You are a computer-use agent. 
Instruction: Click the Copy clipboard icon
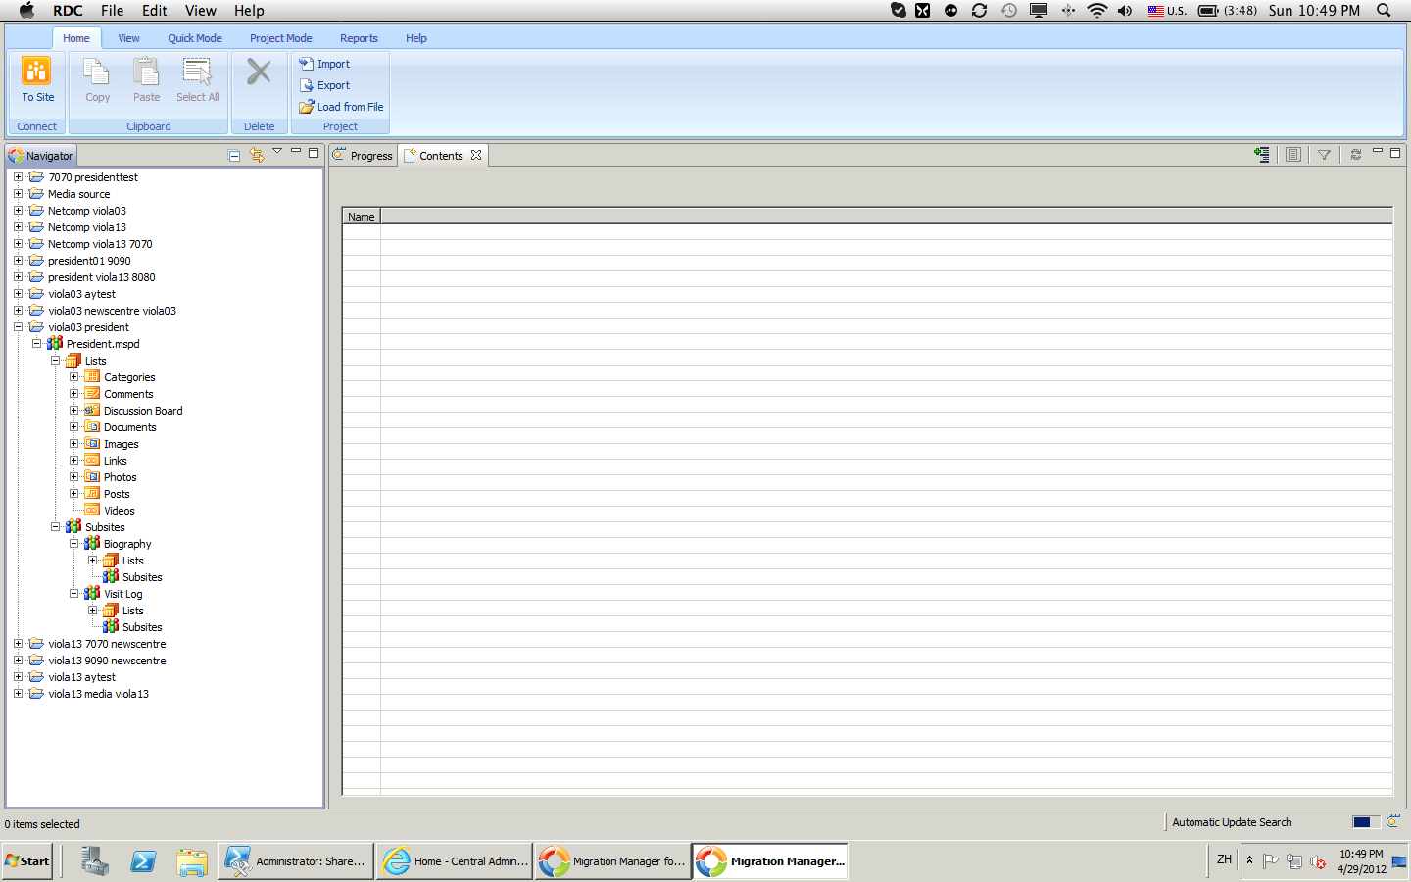pyautogui.click(x=97, y=72)
